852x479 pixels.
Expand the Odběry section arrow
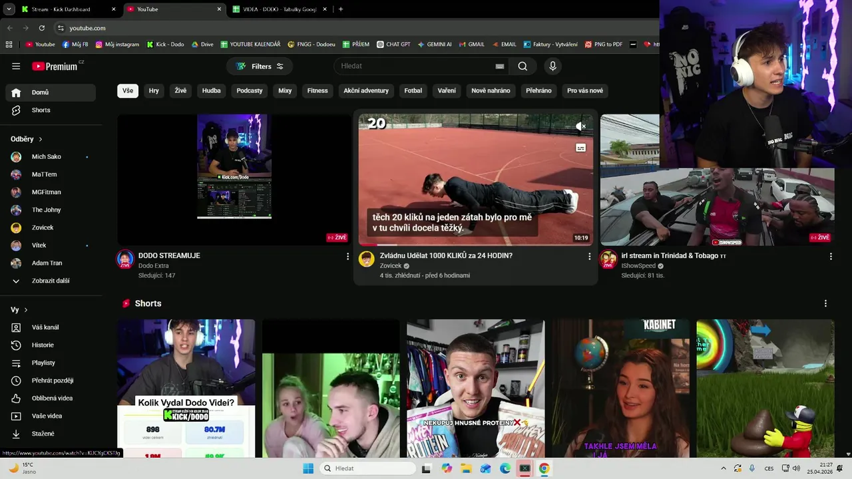click(x=41, y=139)
